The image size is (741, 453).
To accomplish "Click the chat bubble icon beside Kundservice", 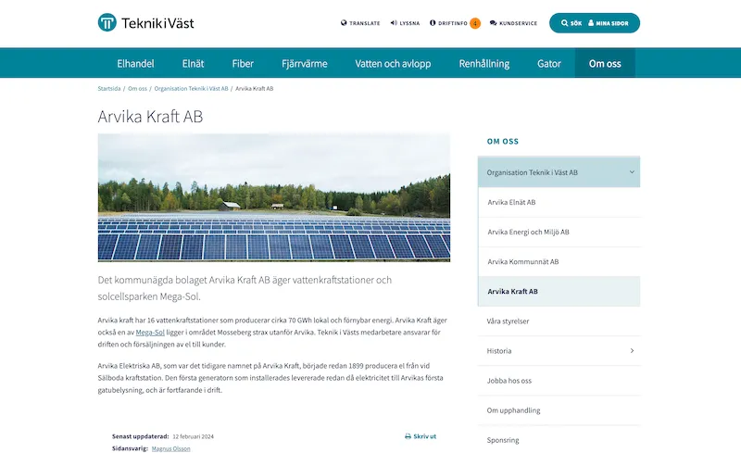I will pyautogui.click(x=494, y=23).
